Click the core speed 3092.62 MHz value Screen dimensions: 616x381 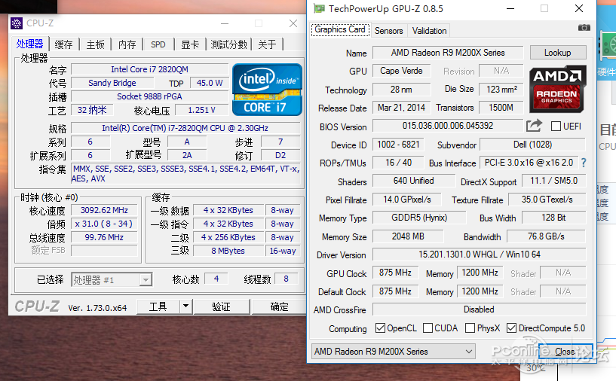104,210
